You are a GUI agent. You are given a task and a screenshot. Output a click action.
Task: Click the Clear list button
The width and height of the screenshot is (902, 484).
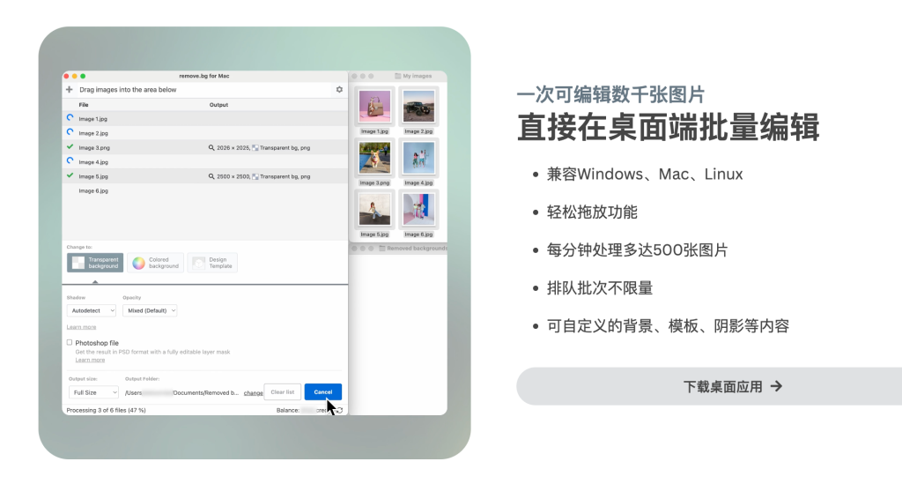(x=283, y=392)
